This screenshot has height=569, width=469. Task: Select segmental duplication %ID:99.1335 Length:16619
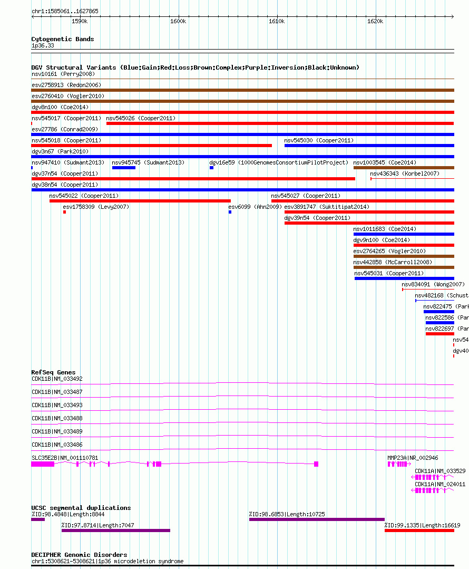(419, 531)
